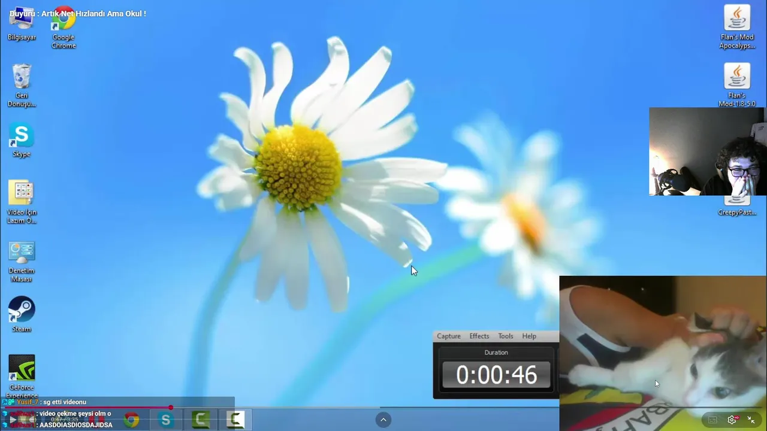The width and height of the screenshot is (767, 431).
Task: Open the video player settings gear
Action: point(732,420)
